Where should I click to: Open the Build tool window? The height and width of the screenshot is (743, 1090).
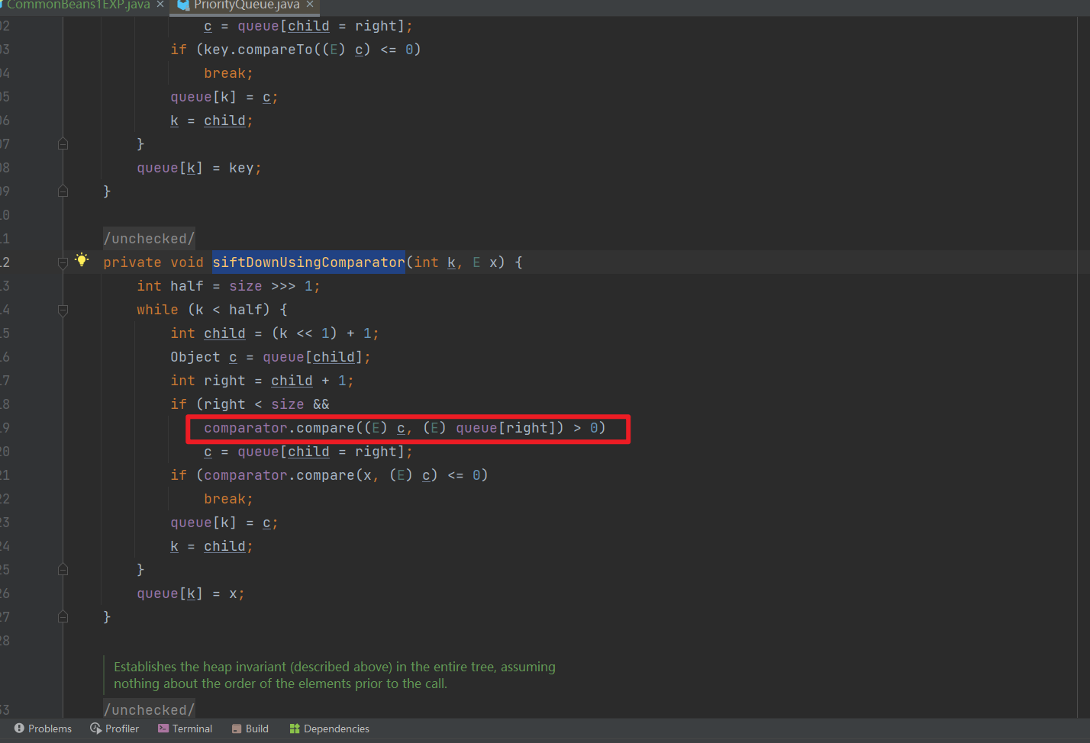coord(250,729)
